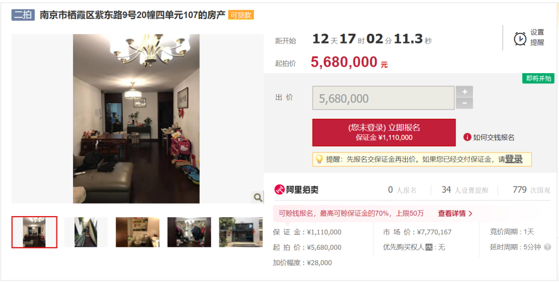
Task: Open the 登录 login link
Action: pyautogui.click(x=514, y=159)
